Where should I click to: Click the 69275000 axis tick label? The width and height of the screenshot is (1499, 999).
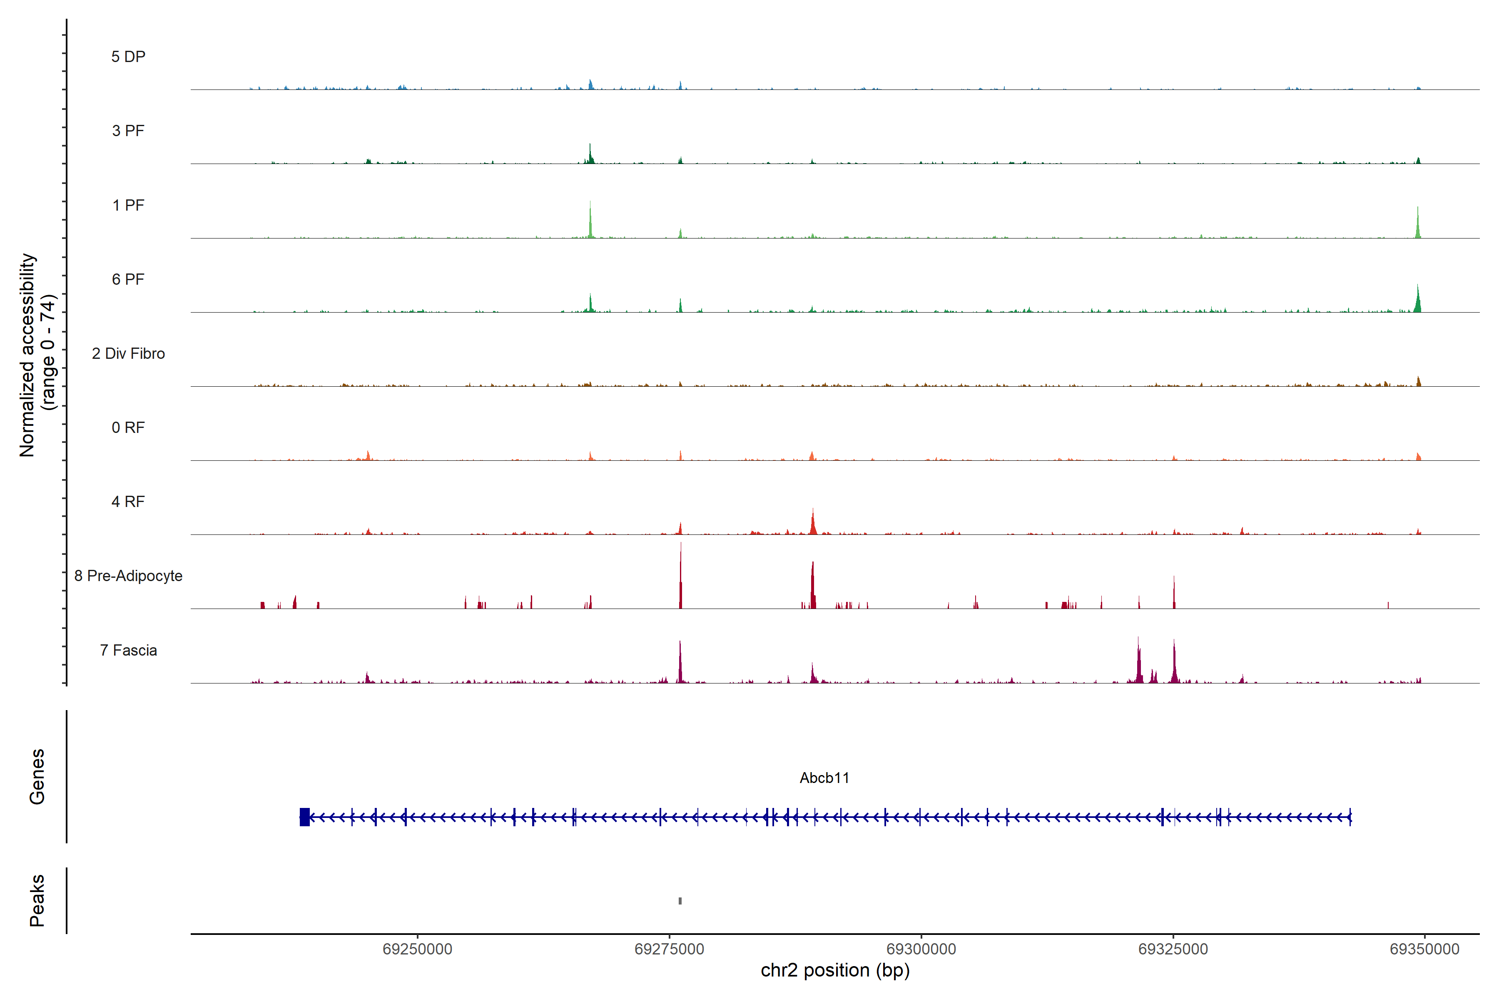pyautogui.click(x=669, y=949)
